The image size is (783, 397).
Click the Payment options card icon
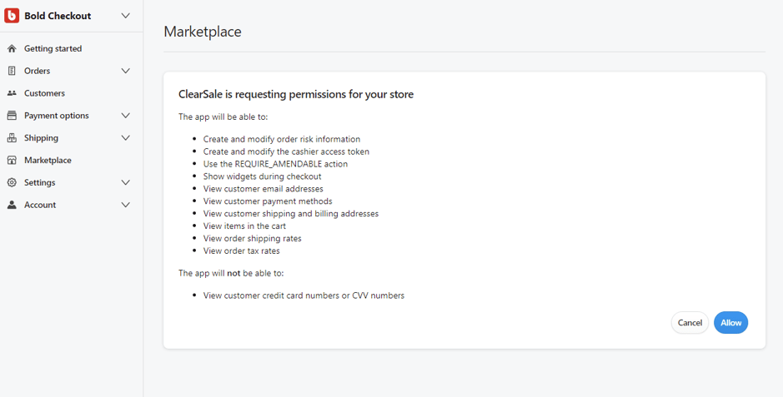point(12,116)
